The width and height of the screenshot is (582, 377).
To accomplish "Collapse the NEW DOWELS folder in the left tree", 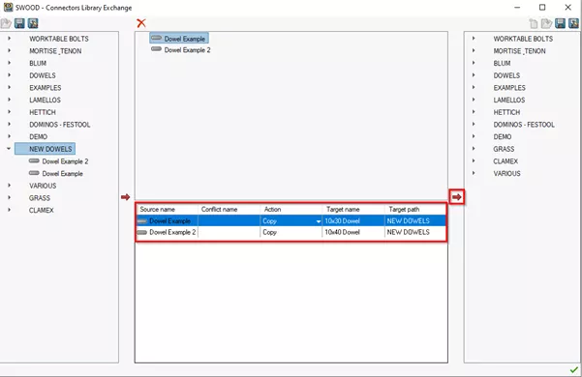I will [x=9, y=149].
